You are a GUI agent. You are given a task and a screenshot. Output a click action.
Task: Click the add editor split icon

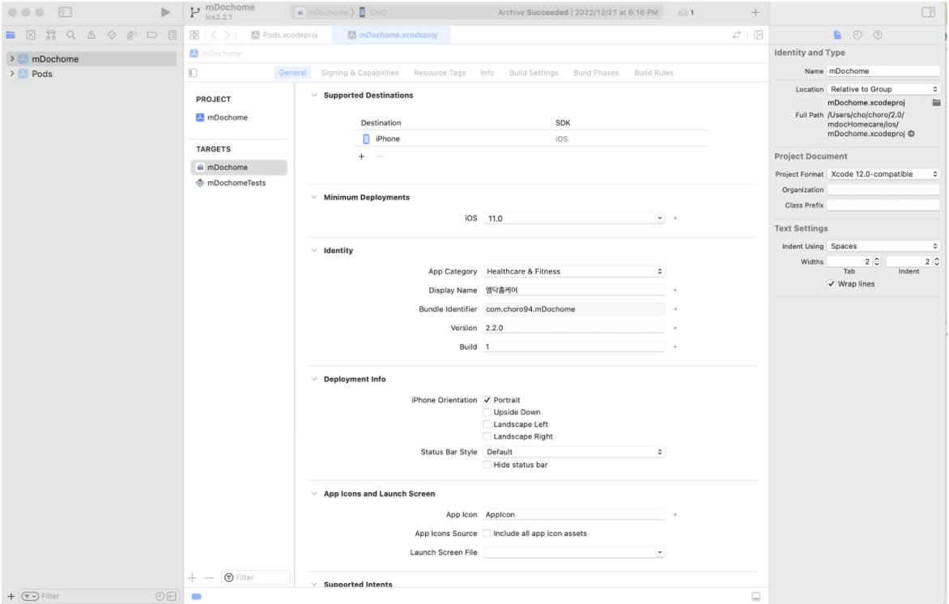tap(759, 35)
